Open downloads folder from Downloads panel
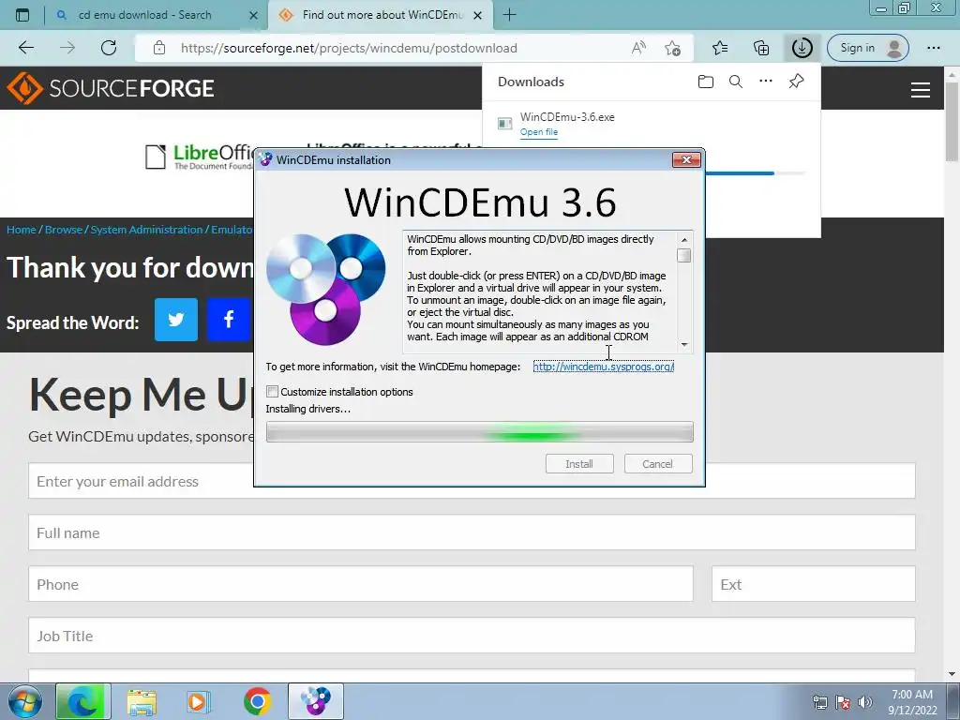The width and height of the screenshot is (960, 720). coord(705,82)
